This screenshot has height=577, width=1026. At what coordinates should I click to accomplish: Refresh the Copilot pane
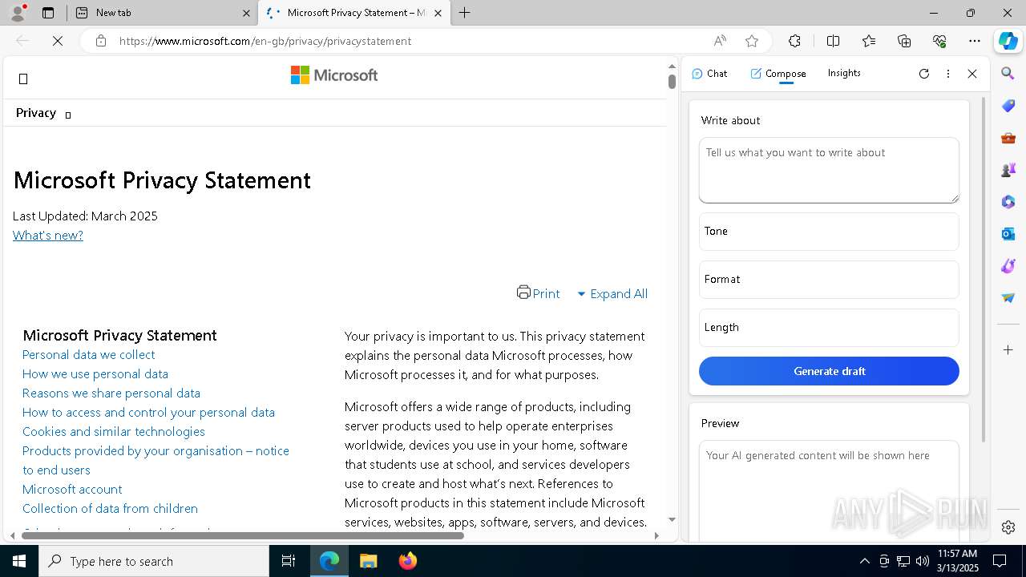point(924,74)
